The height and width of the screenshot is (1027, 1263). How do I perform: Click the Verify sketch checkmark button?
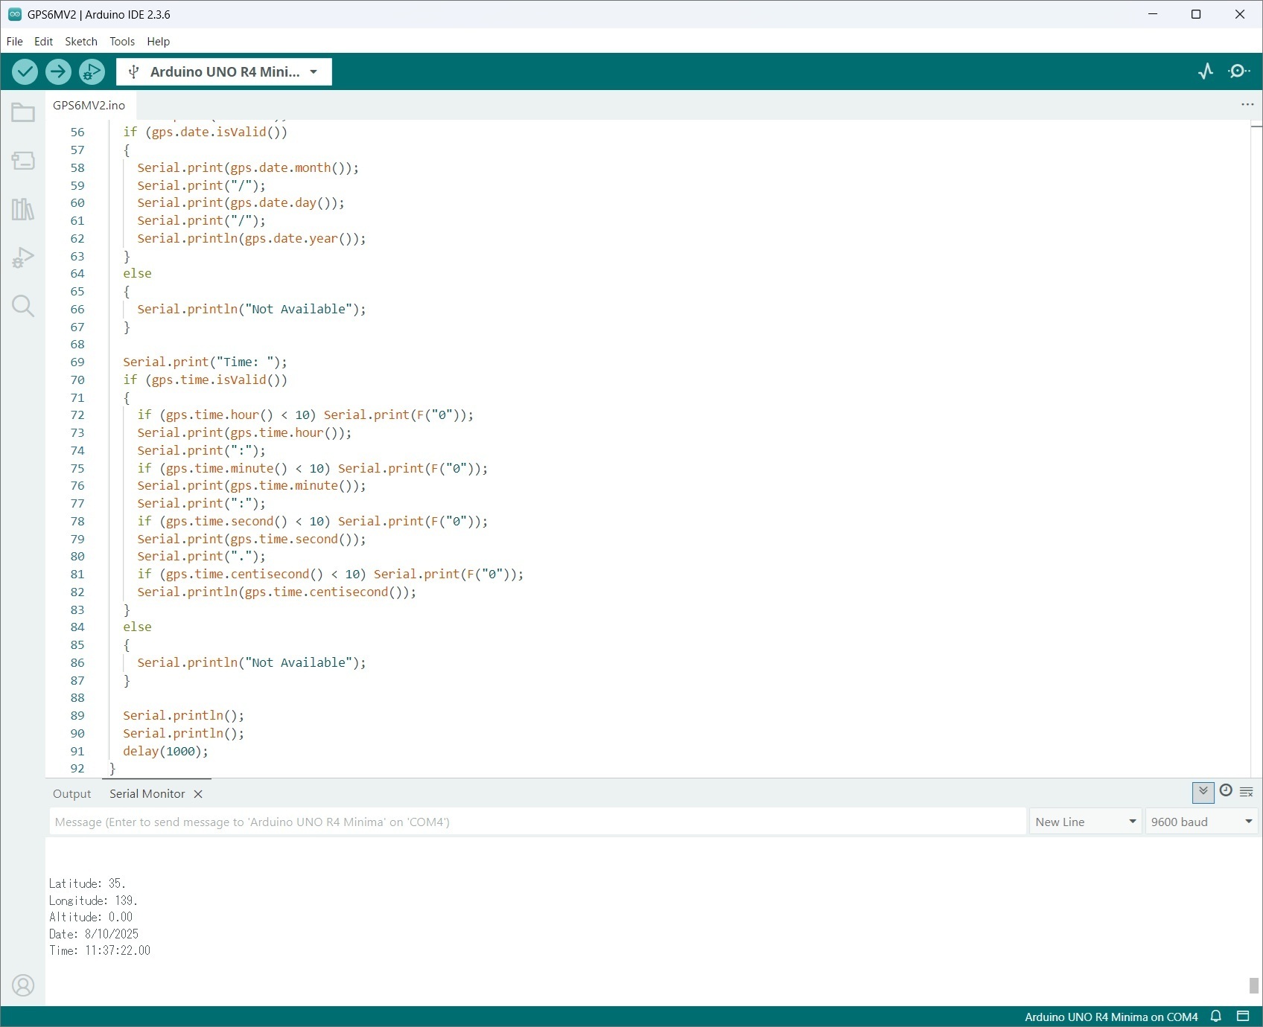[25, 71]
